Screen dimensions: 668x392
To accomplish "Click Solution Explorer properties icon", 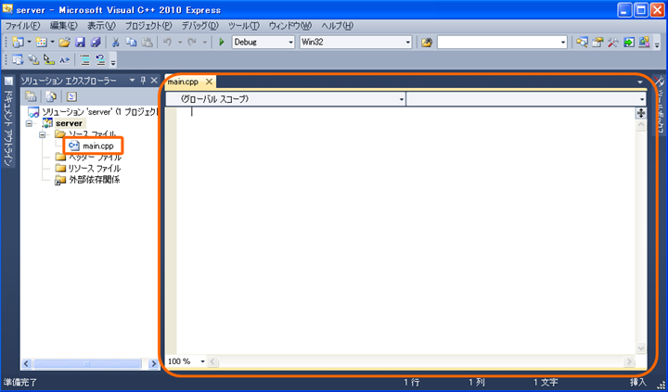I will (31, 96).
